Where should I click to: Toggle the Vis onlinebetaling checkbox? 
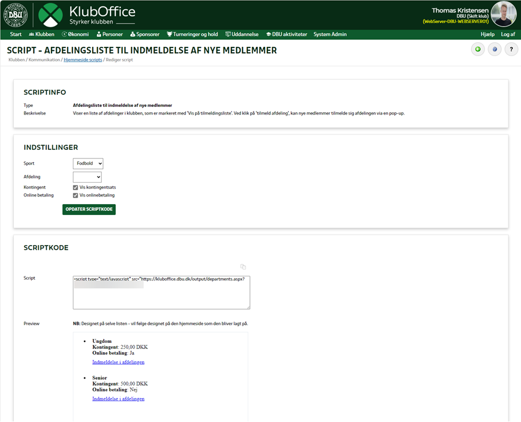click(x=76, y=195)
